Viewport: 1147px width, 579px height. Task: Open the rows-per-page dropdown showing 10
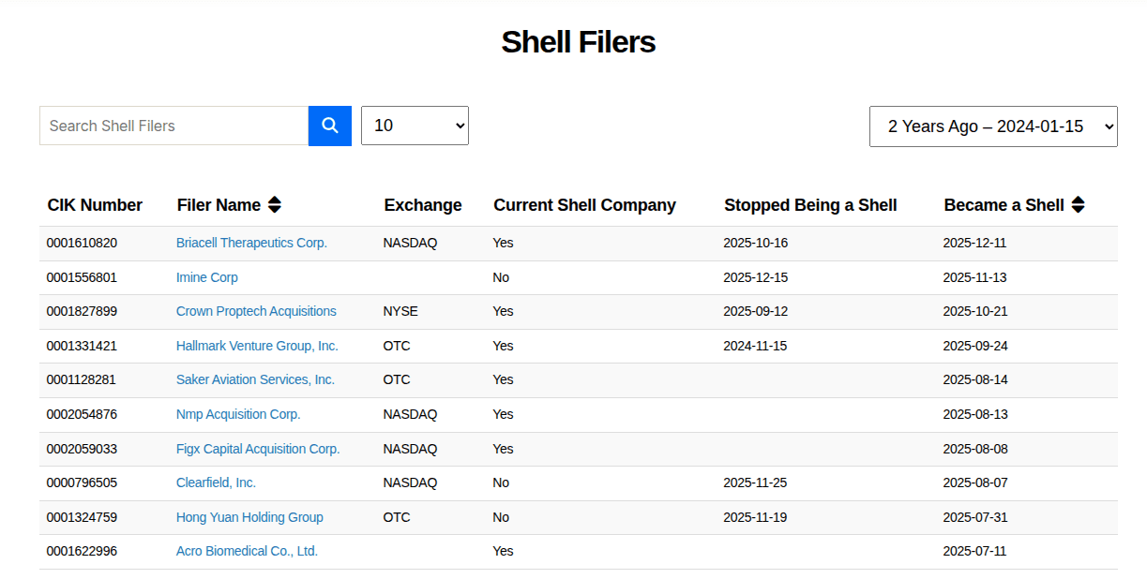[414, 126]
